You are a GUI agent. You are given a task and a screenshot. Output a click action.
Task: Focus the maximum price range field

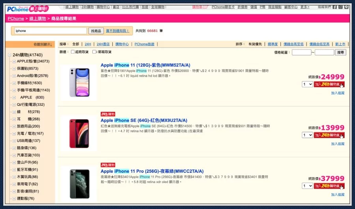point(325,52)
